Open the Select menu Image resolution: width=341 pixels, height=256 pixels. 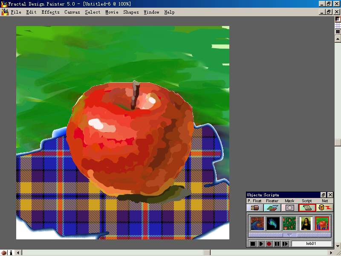[x=92, y=12]
